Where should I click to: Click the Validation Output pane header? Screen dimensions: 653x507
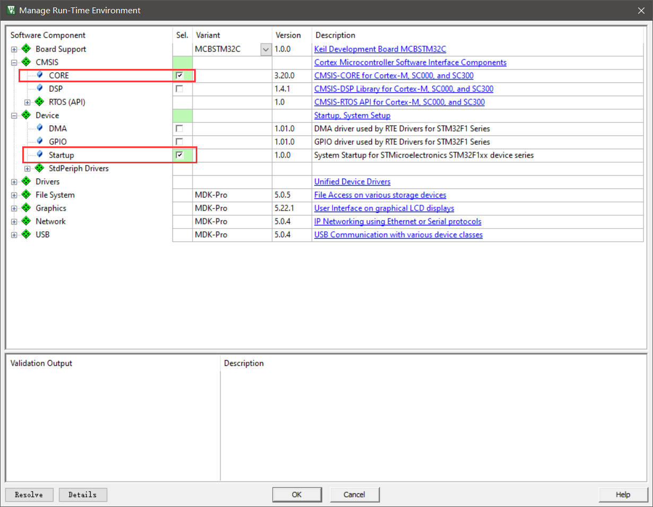[x=41, y=363]
